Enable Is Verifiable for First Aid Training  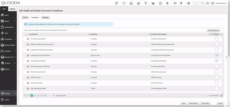pyautogui.click(x=216, y=83)
